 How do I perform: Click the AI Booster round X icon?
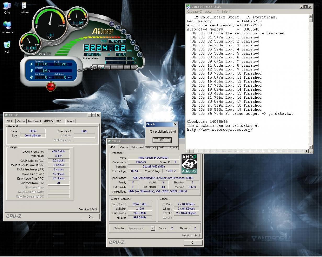(x=137, y=48)
